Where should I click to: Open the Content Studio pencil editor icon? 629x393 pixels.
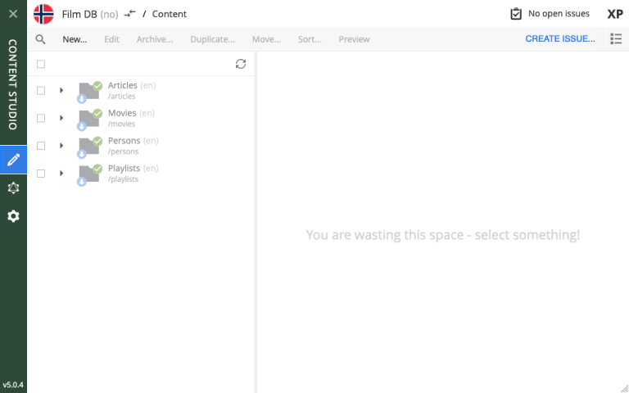point(13,160)
